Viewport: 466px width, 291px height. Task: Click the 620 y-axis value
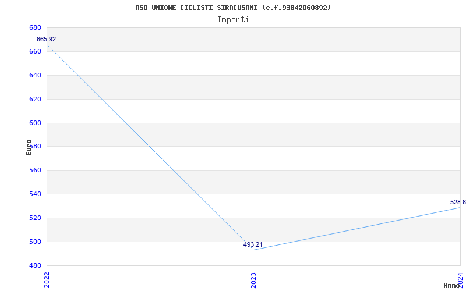click(35, 99)
